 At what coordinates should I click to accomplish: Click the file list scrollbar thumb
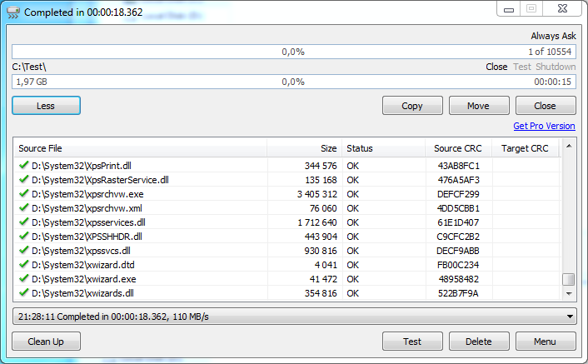click(x=569, y=279)
